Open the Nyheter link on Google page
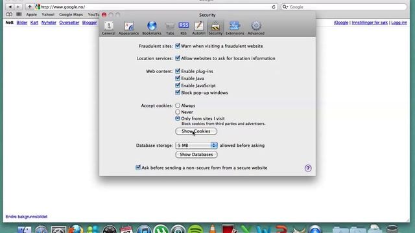Image resolution: width=415 pixels, height=233 pixels. pos(49,23)
